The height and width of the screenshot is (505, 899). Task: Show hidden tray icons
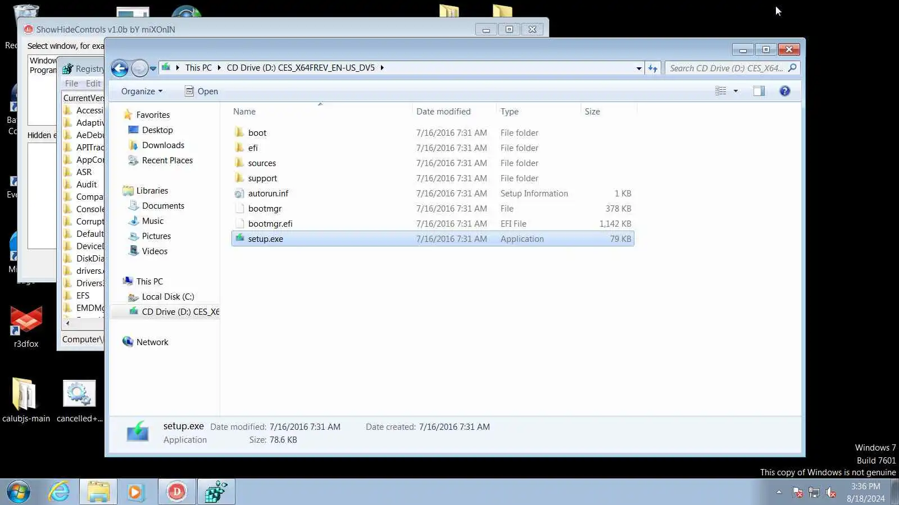[779, 492]
